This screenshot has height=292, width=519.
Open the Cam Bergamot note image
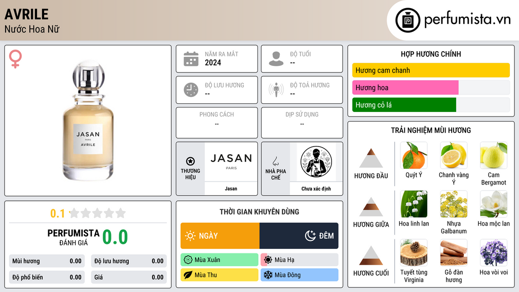pos(494,155)
